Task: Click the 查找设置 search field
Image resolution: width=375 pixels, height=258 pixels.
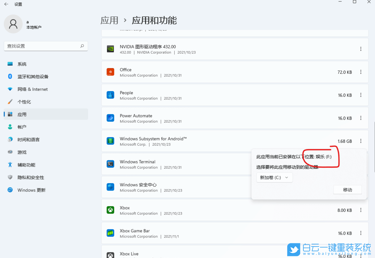Action: [45, 46]
